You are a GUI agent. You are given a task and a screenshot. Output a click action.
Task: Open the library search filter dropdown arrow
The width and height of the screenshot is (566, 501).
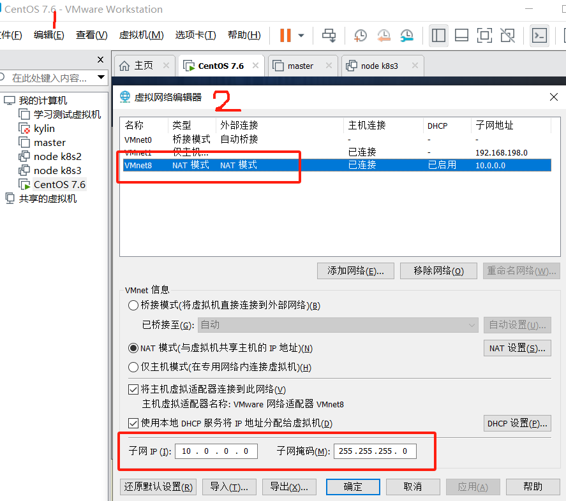pyautogui.click(x=101, y=77)
